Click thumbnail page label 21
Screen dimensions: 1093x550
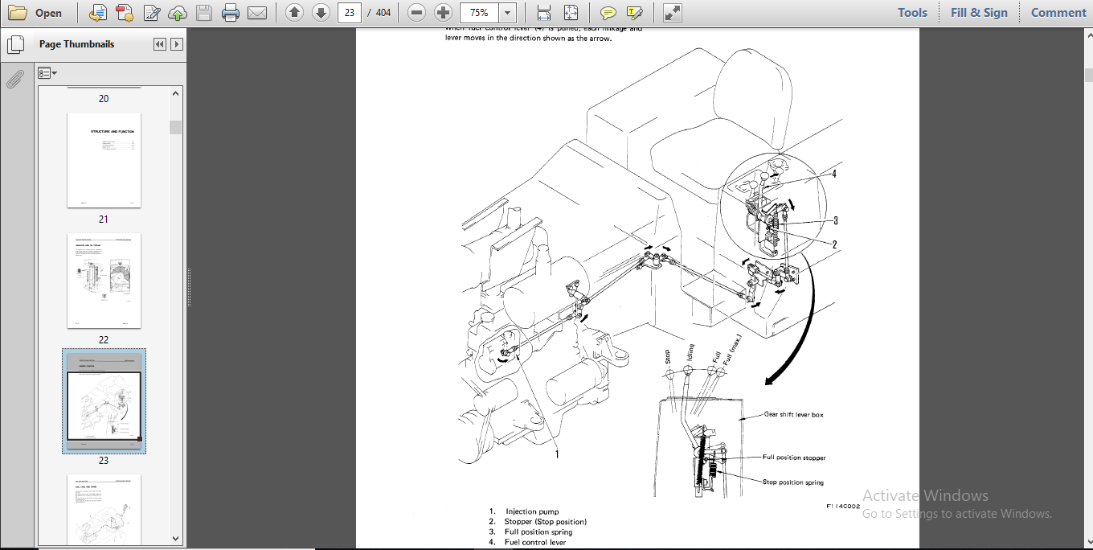[x=104, y=220]
